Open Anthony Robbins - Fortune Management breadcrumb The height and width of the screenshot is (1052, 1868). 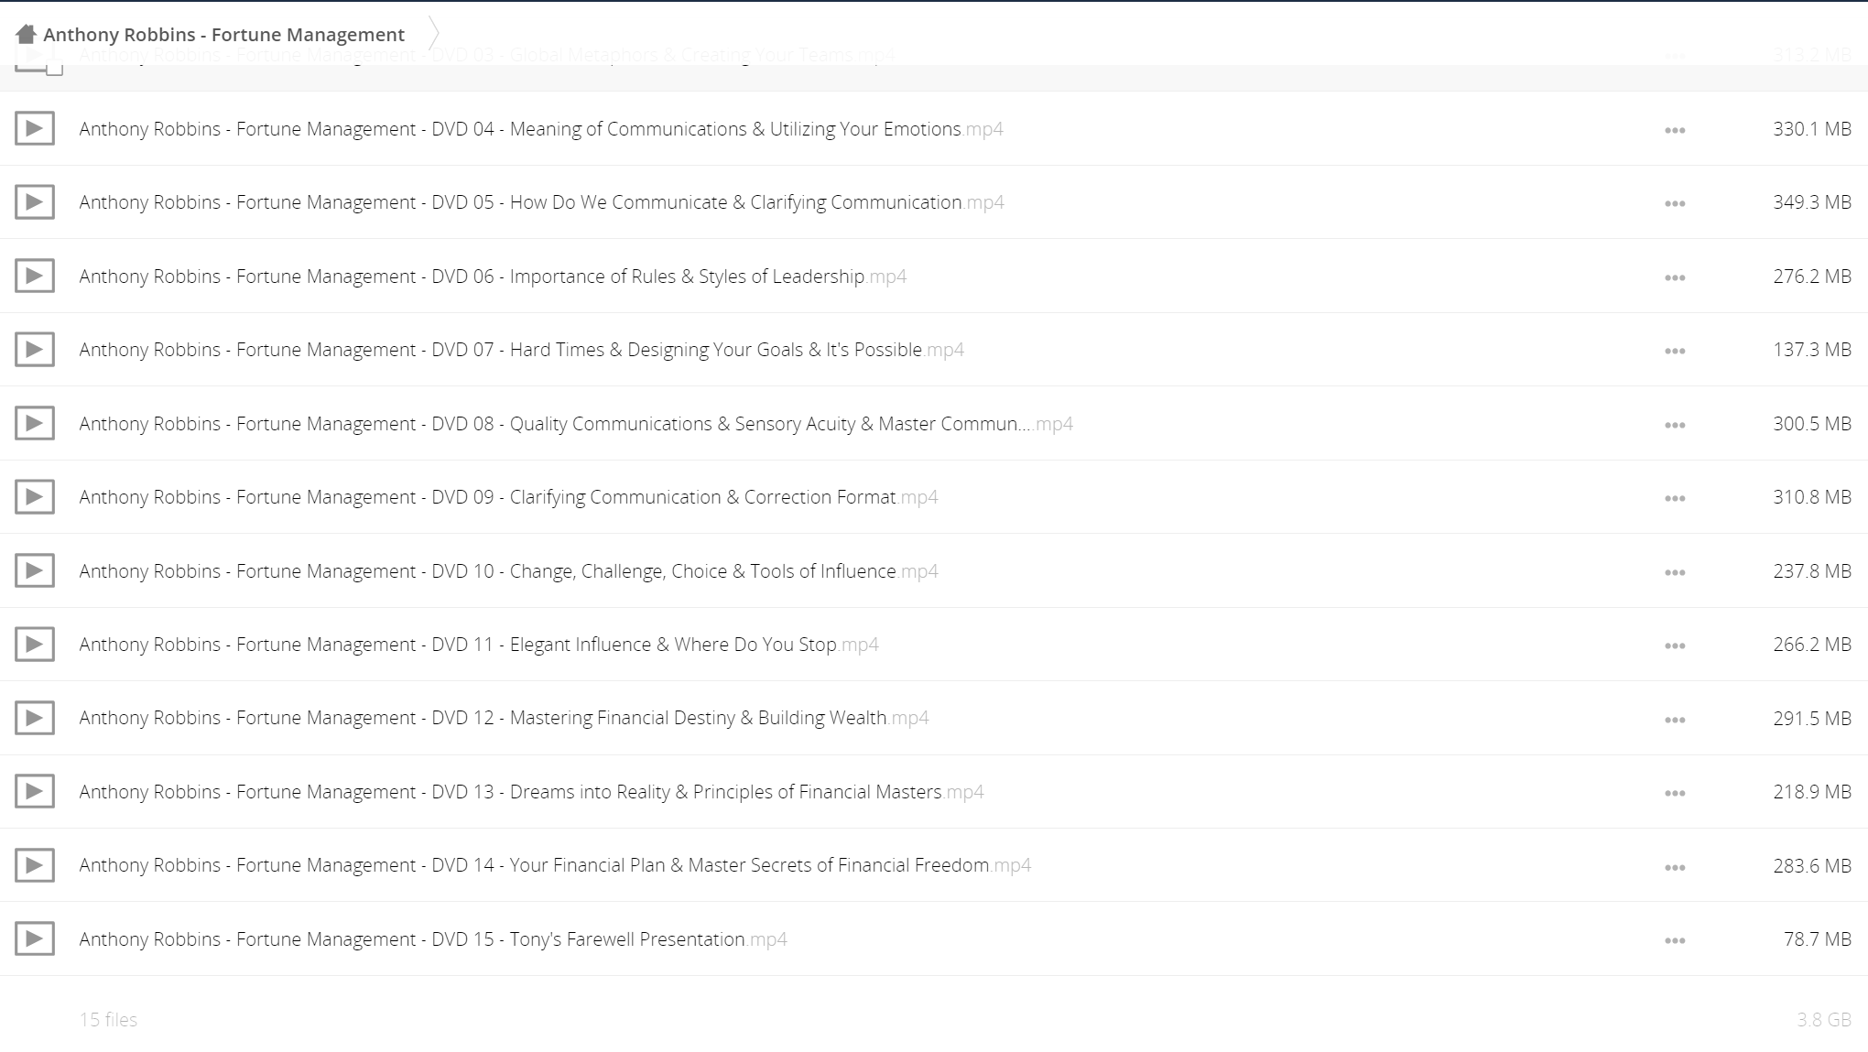coord(223,34)
